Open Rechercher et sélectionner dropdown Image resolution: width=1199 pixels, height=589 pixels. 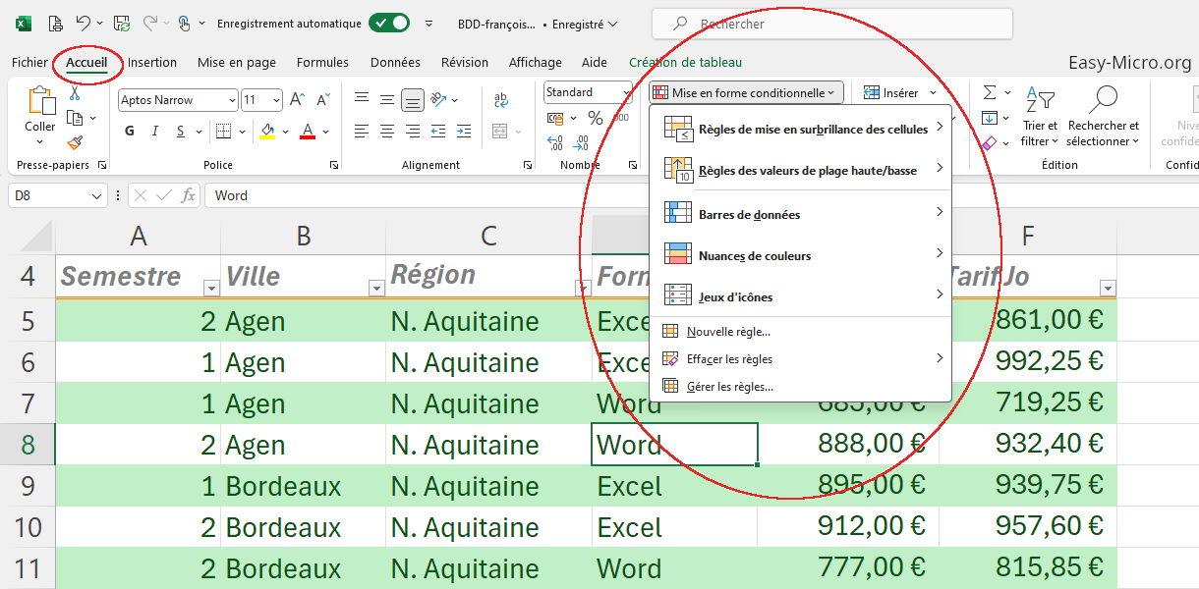1103,118
